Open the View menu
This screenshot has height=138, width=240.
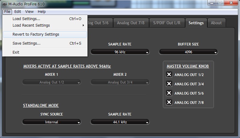click(x=29, y=12)
